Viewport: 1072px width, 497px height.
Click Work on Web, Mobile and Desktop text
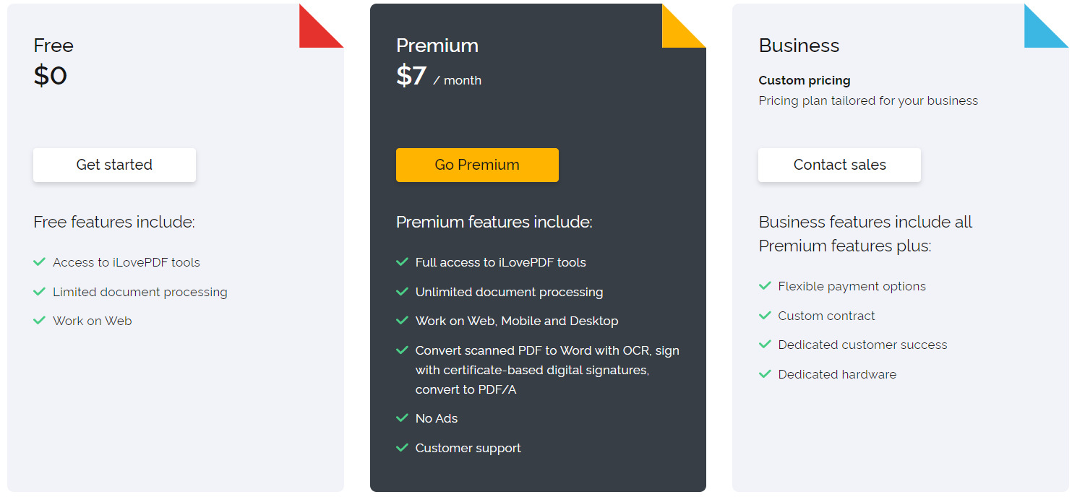point(516,321)
